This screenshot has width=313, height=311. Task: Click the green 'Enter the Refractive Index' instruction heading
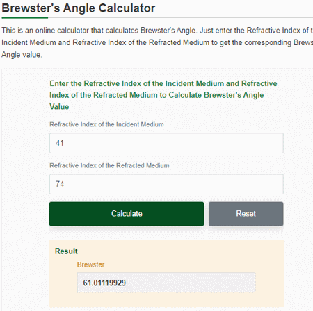163,95
